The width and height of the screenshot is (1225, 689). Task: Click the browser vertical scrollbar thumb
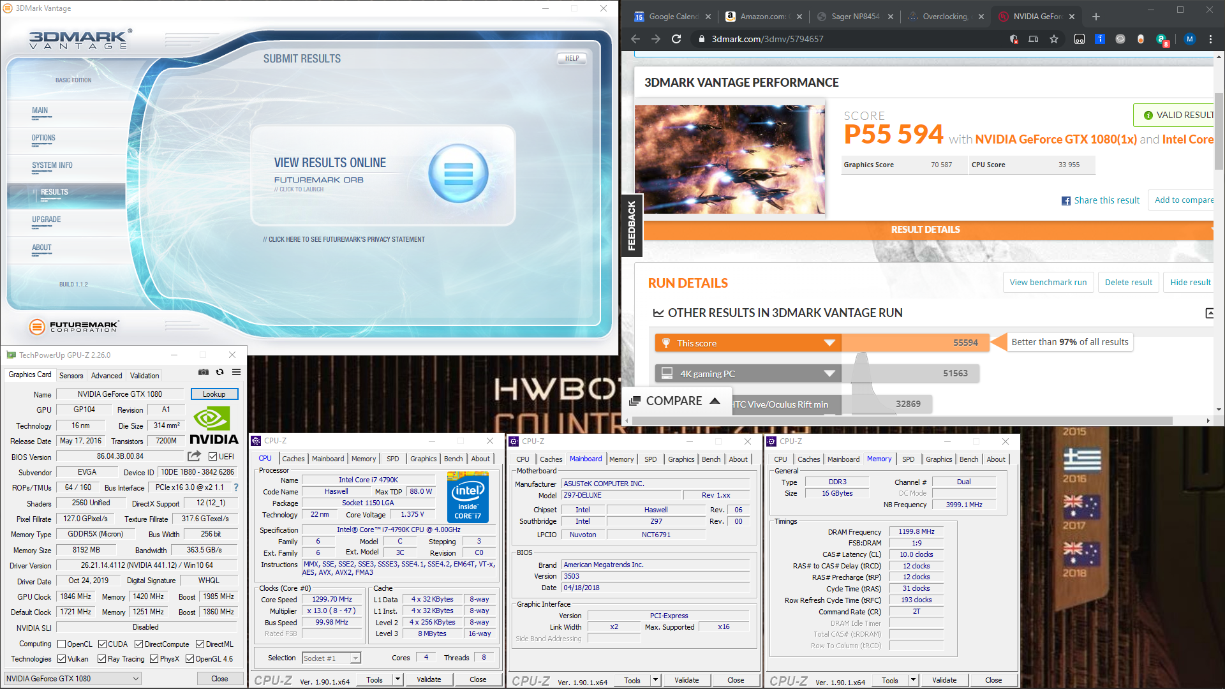click(x=1219, y=131)
